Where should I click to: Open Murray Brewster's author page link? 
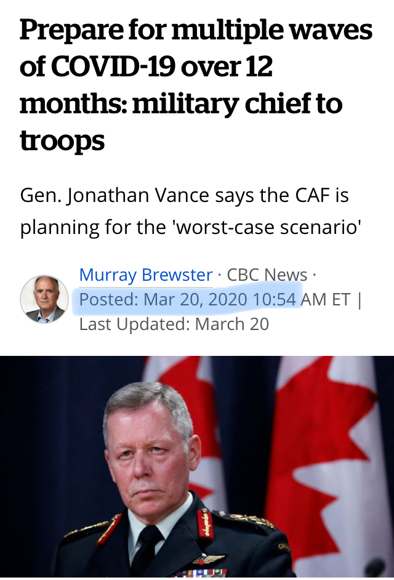point(146,275)
